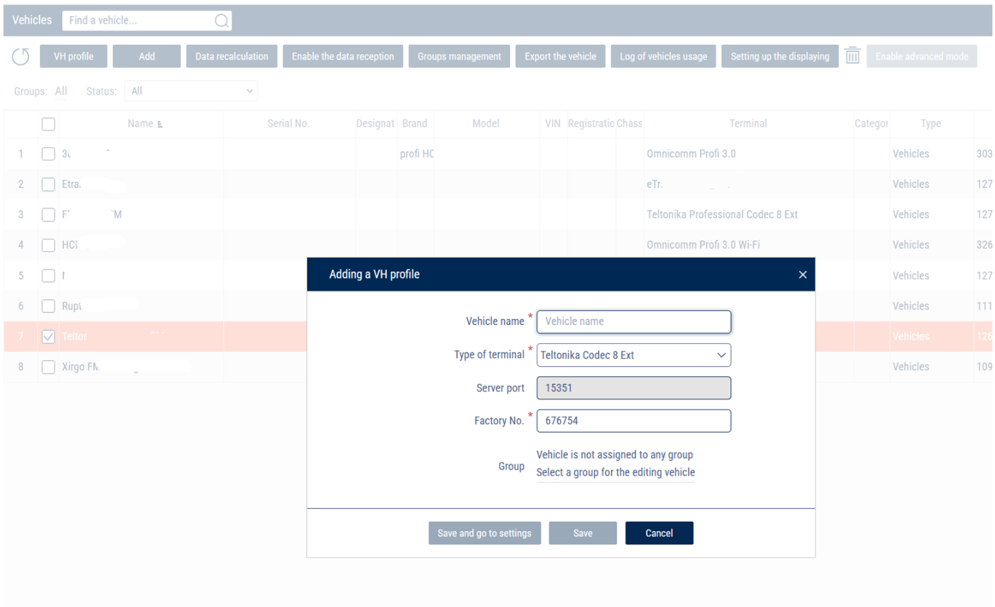The width and height of the screenshot is (995, 607).
Task: Click the Type column header
Action: [930, 124]
